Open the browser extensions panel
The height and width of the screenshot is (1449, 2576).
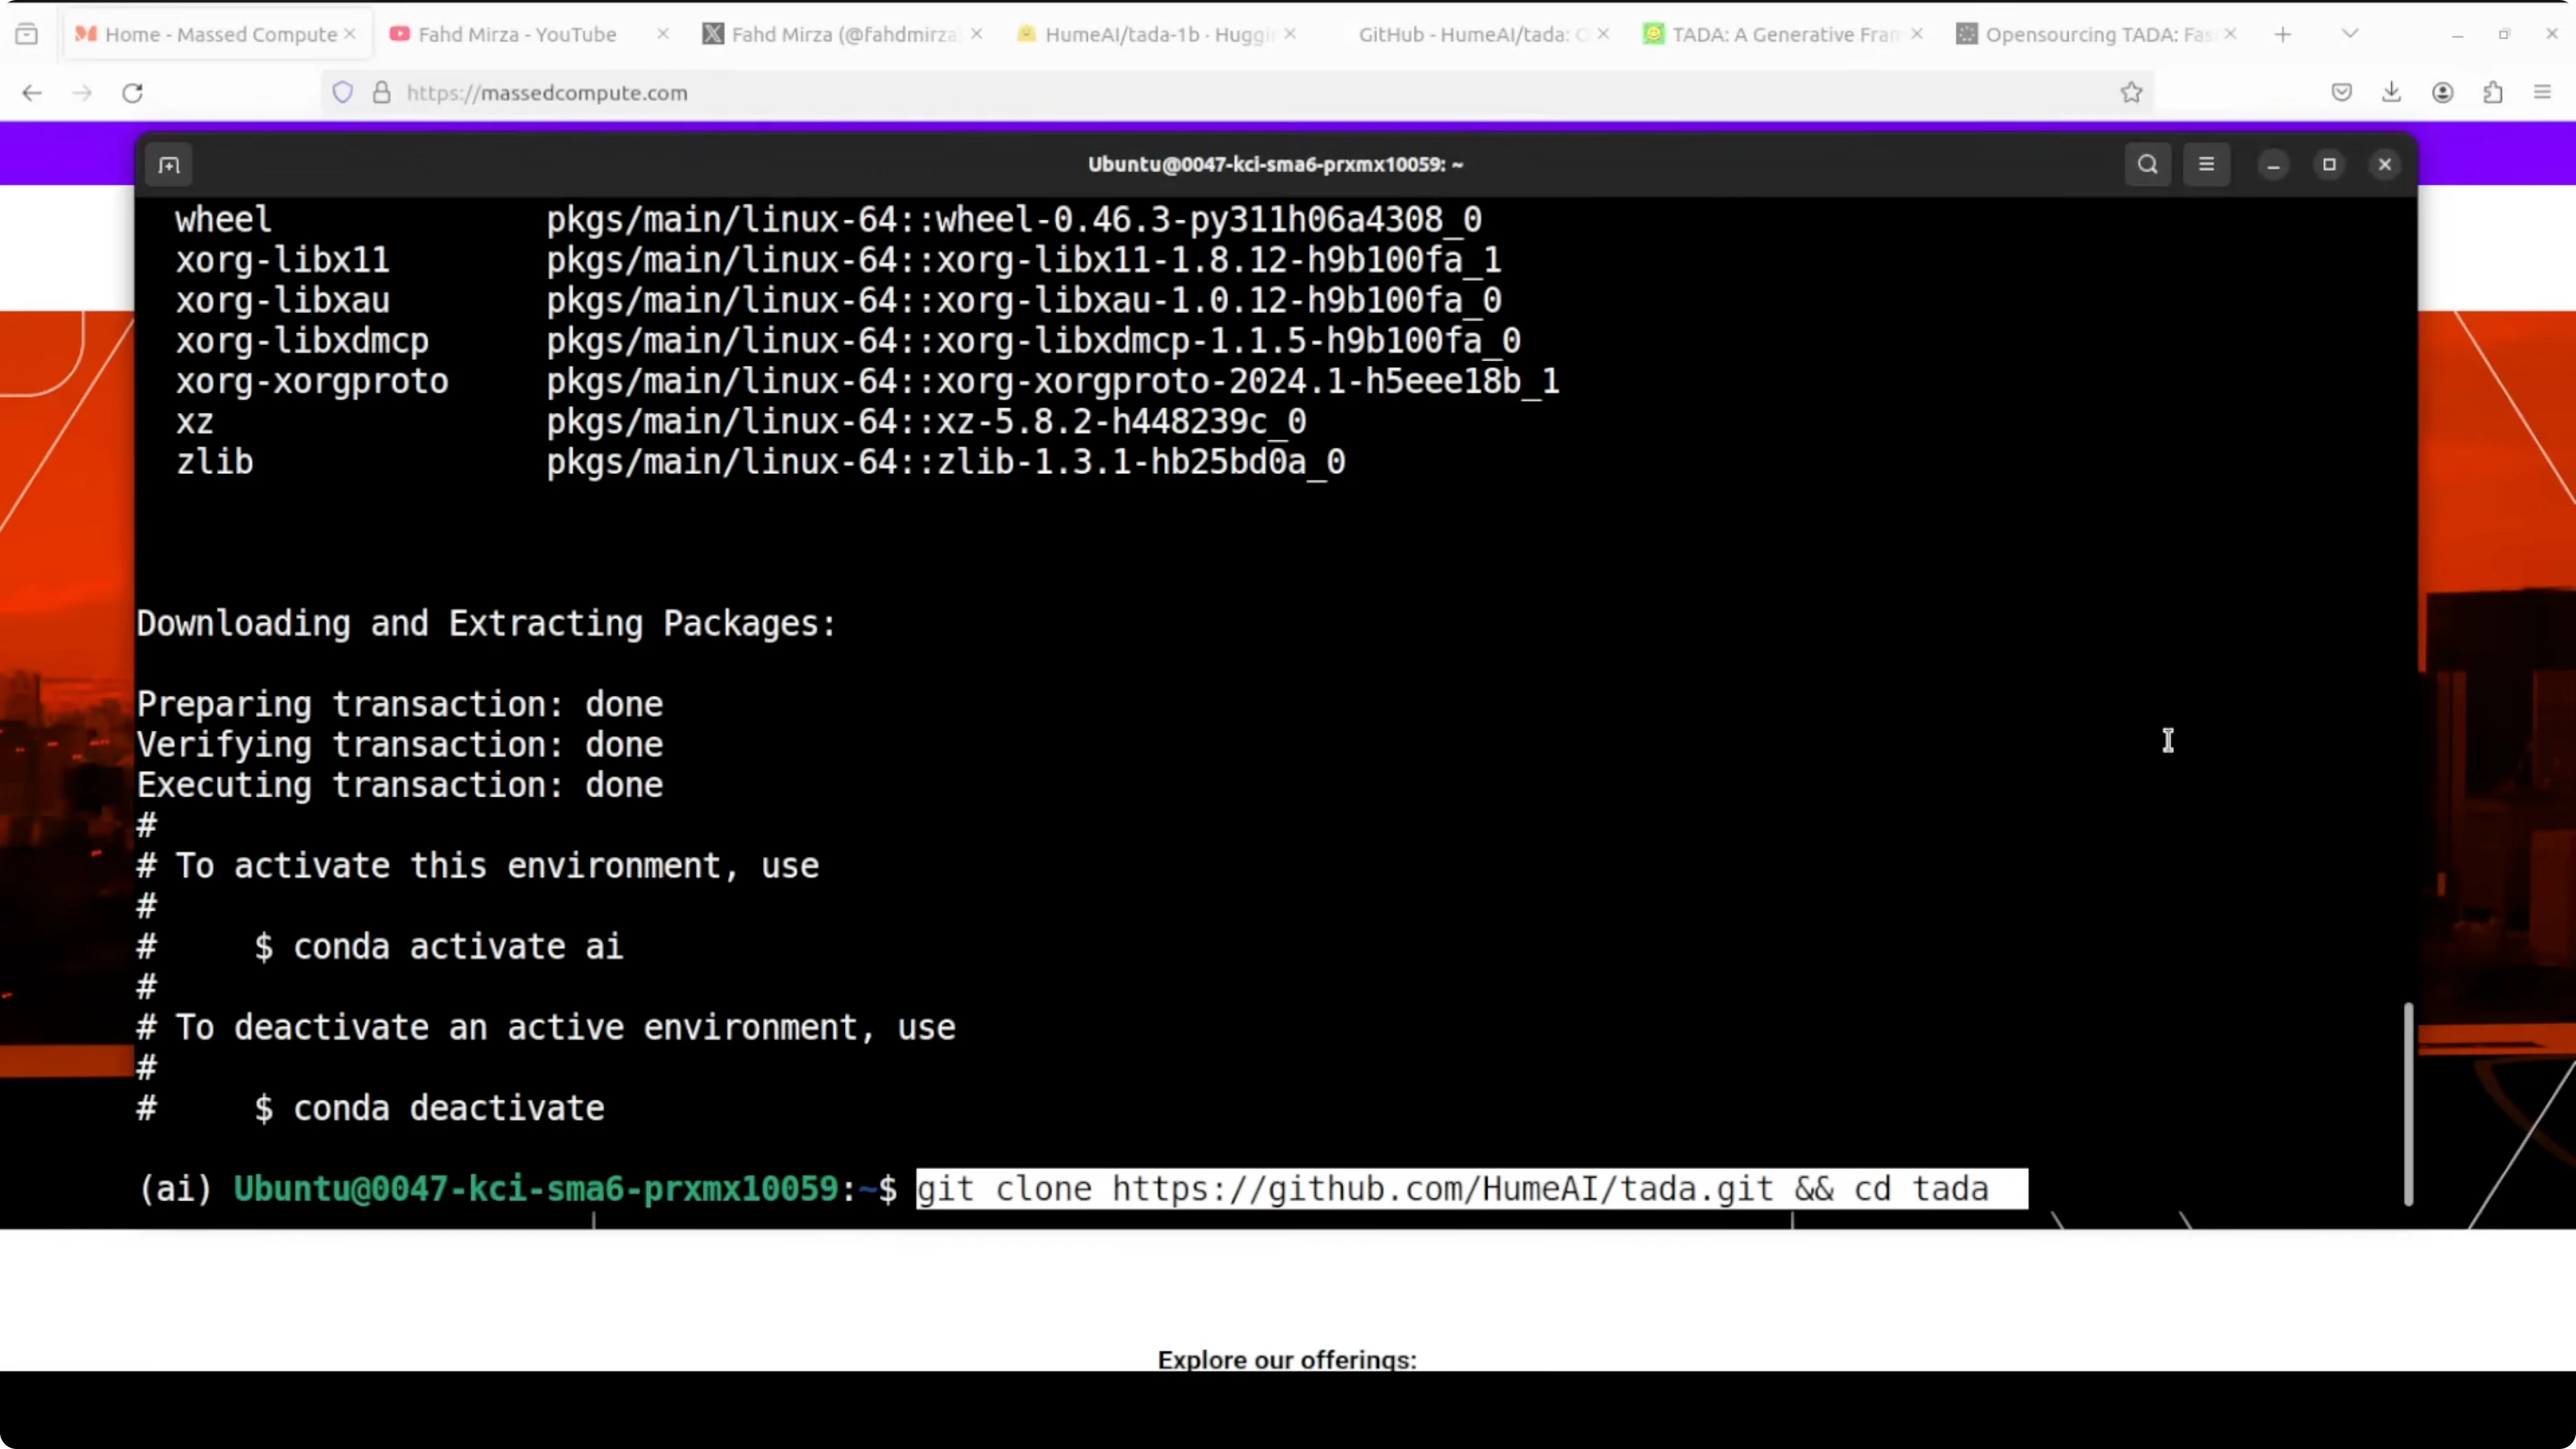pyautogui.click(x=2493, y=92)
